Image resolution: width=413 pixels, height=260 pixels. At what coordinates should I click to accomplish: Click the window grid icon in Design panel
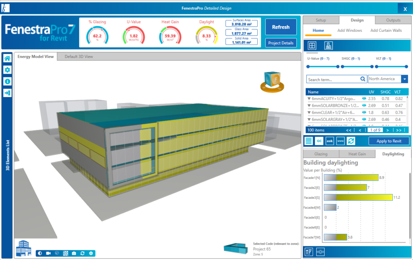[x=312, y=46]
